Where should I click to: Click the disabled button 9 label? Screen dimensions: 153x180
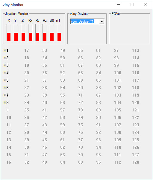point(7,110)
